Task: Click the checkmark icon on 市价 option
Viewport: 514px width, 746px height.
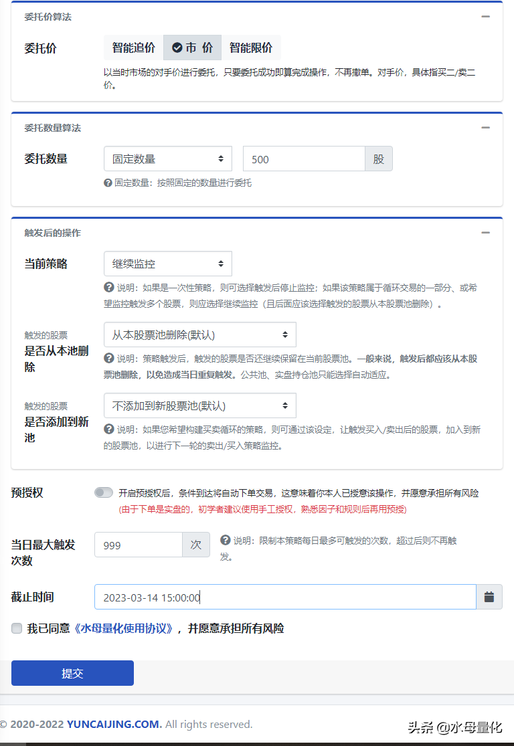Action: pos(177,48)
